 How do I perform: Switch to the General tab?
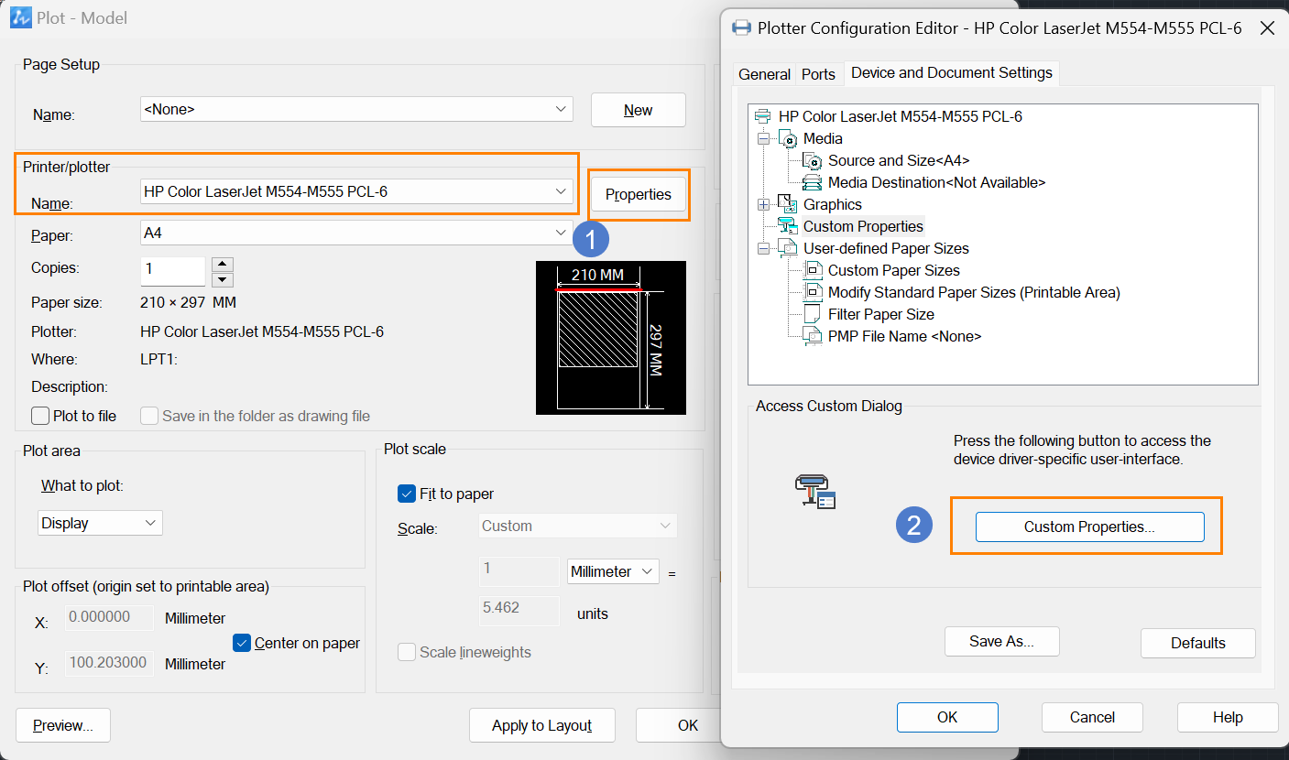click(x=765, y=74)
